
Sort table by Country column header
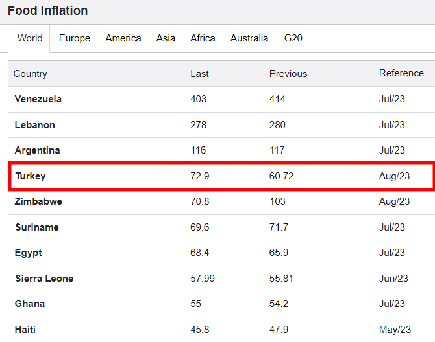click(31, 74)
